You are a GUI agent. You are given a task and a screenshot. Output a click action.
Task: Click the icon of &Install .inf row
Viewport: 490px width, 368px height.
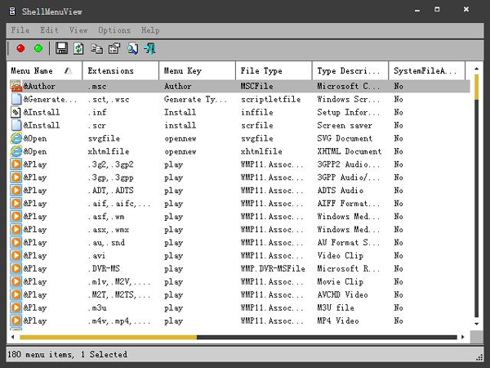point(16,112)
